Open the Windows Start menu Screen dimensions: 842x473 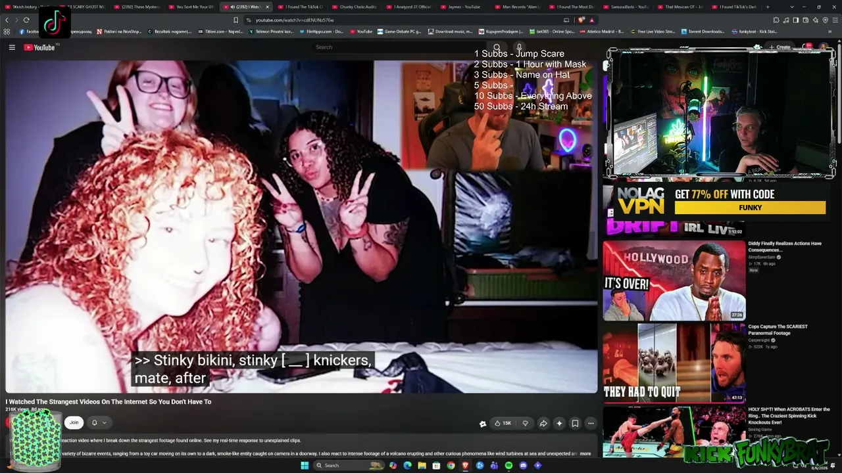pyautogui.click(x=305, y=466)
